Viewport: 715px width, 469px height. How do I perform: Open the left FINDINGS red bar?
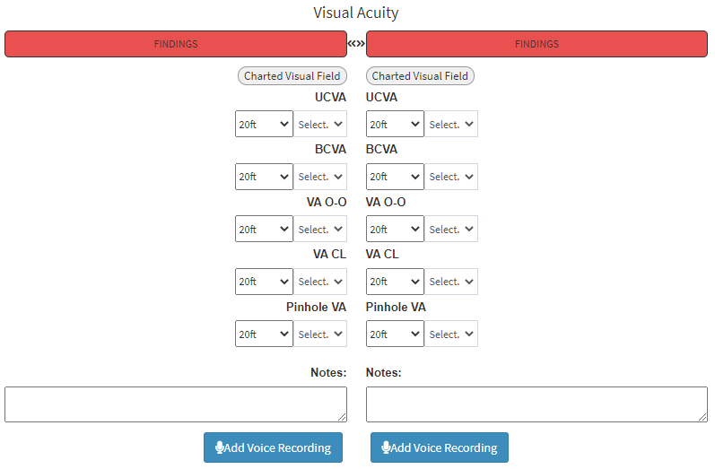176,44
